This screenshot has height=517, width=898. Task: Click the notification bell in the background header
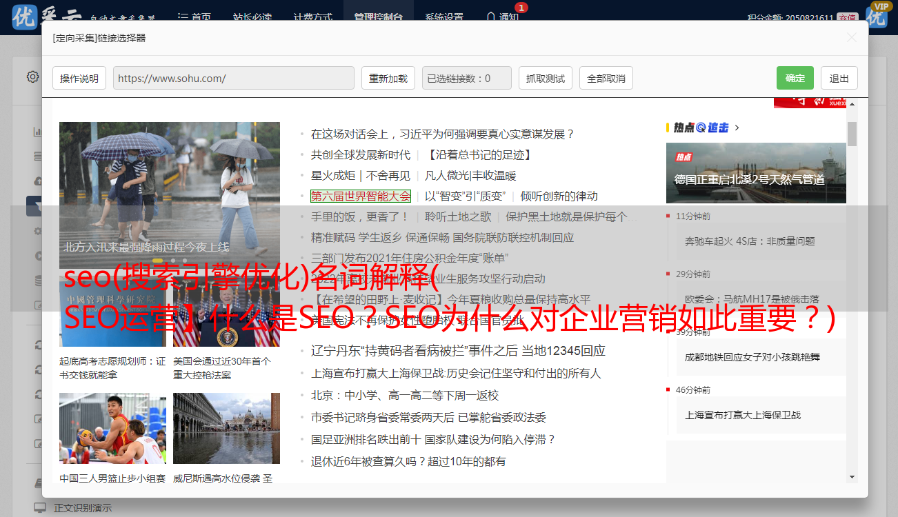(490, 17)
